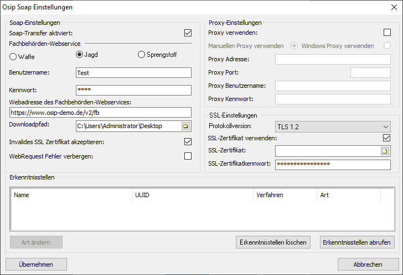The width and height of the screenshot is (403, 275).
Task: Toggle SSL-Zertifikat verwenden checkbox
Action: tap(387, 137)
